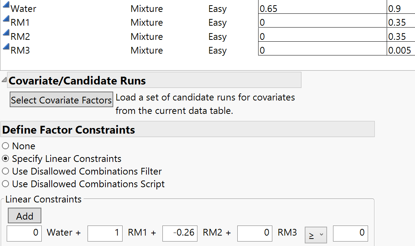Click the Select Covariate Factors button
Viewport: 415px width, 246px height.
click(x=61, y=100)
